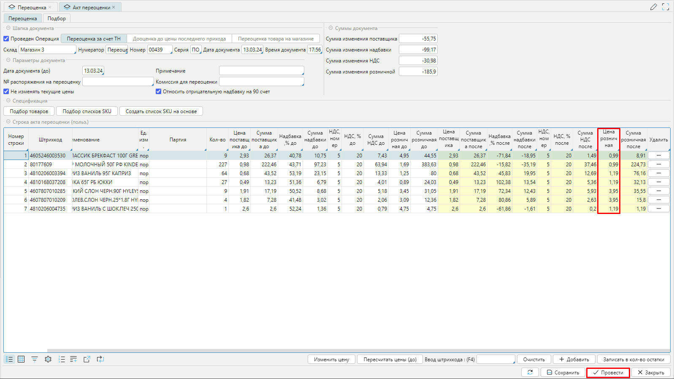This screenshot has height=379, width=674.
Task: Open the gear settings icon below table
Action: [x=48, y=359]
